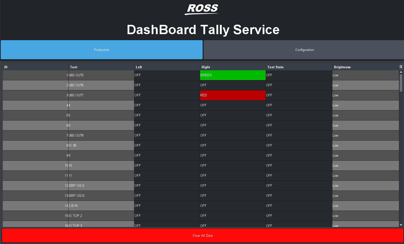404x244 pixels.
Task: Click the Brightness Low cell for U60 OUT8
Action: point(366,136)
